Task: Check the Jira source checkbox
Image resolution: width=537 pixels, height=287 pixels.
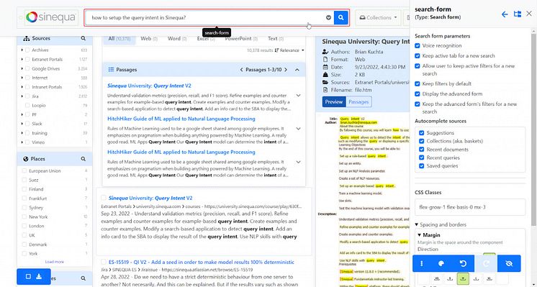Action: tap(27, 96)
